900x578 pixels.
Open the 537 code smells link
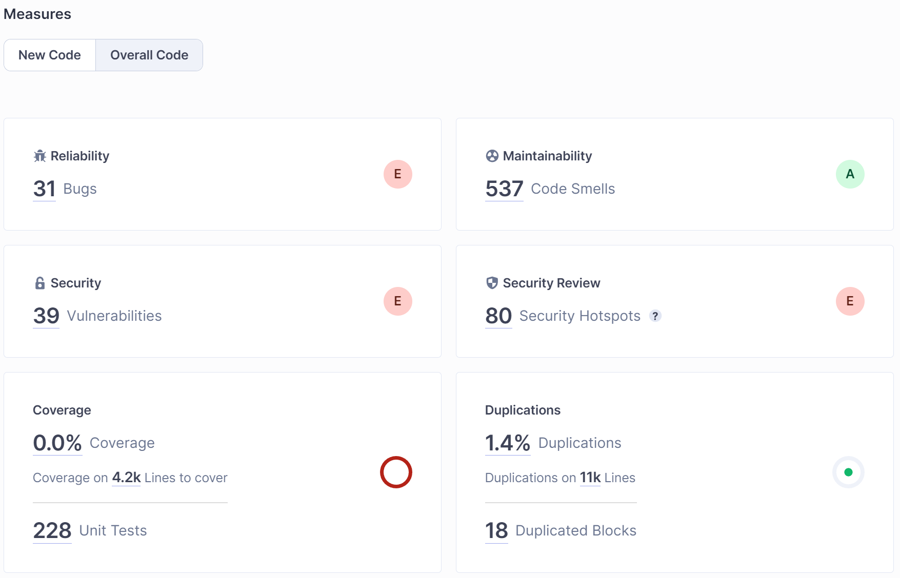504,189
